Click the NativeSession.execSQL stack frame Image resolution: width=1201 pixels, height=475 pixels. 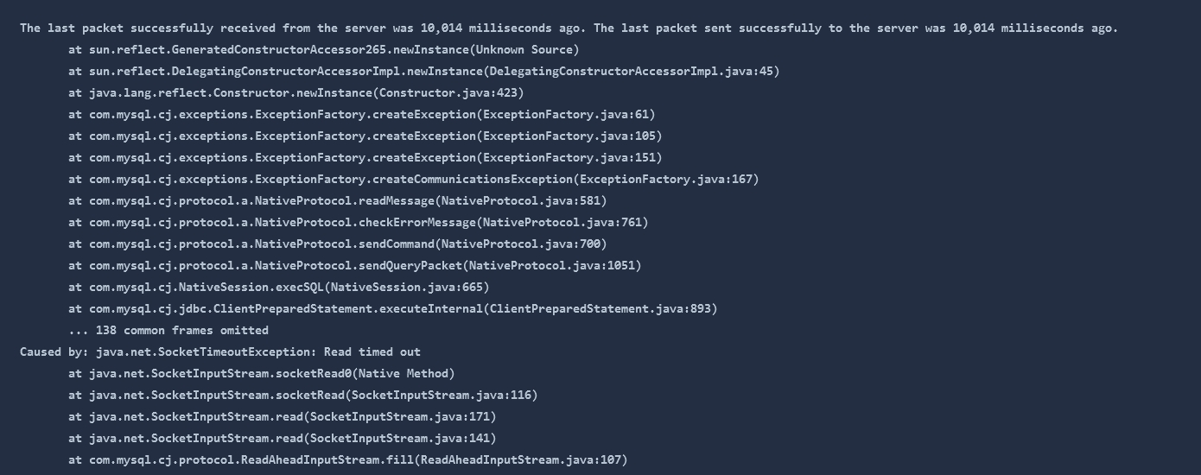click(279, 288)
